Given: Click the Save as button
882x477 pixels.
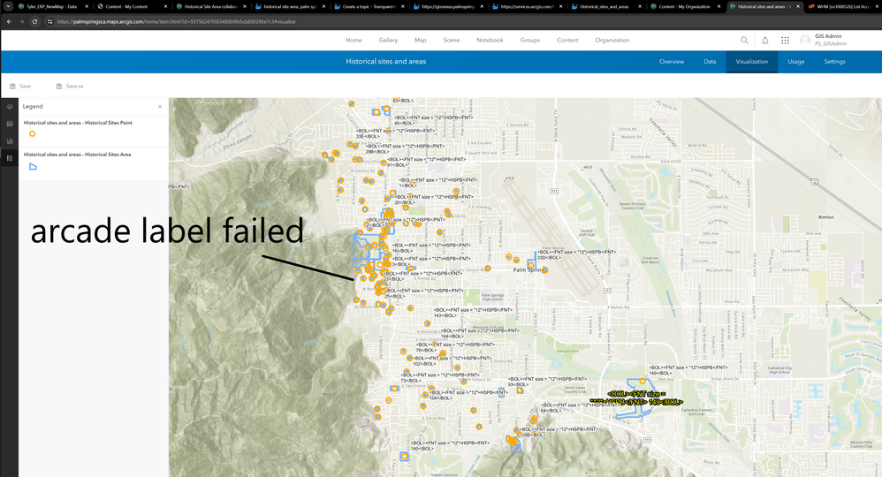Looking at the screenshot, I should 70,86.
